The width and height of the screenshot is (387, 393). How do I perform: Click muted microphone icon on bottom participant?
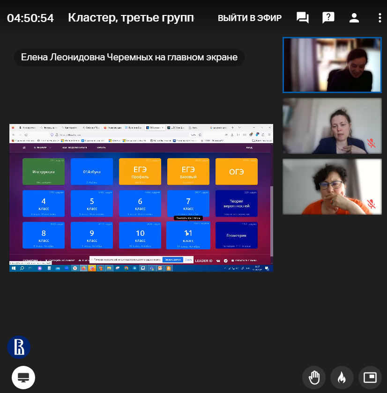[x=372, y=204]
